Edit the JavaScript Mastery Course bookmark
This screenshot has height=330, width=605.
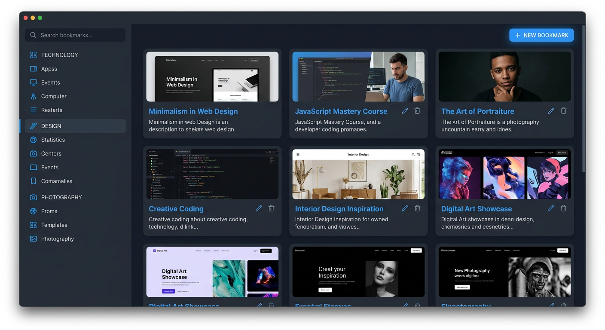[x=405, y=111]
